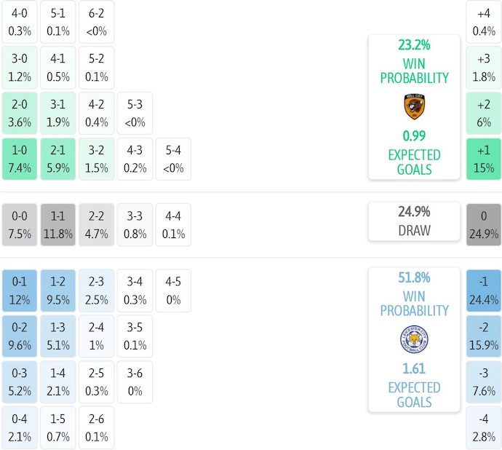Select the +1 goal margin tile
502x450 pixels.
484,159
